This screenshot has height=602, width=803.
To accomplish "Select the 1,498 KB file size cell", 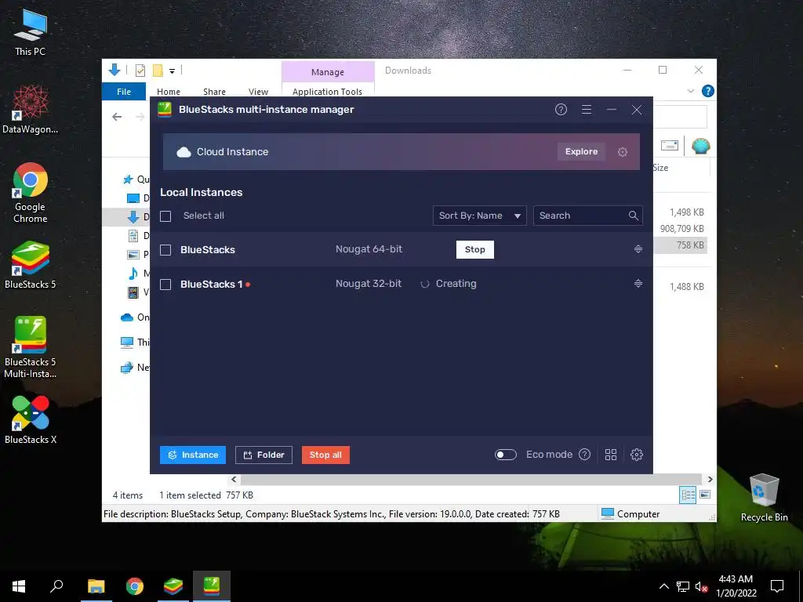I will pos(686,212).
